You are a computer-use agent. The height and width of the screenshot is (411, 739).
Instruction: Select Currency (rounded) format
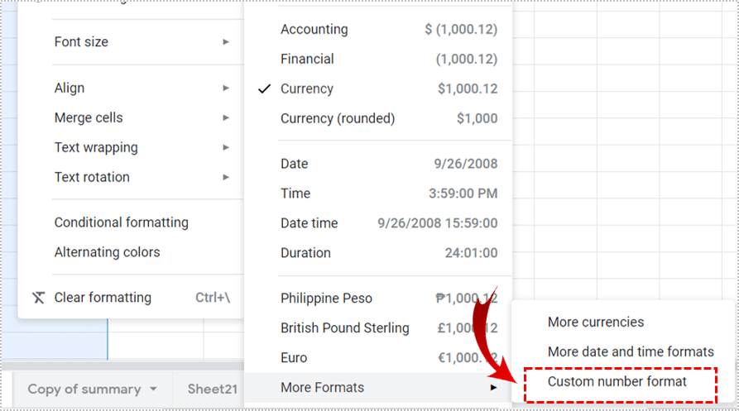tap(338, 118)
